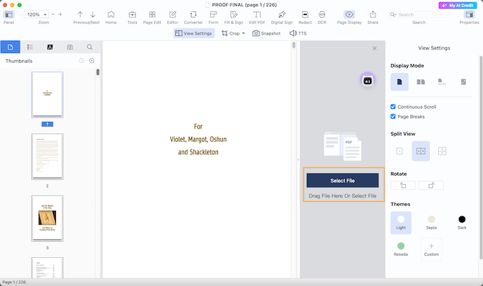
Task: Click the My AI Credit button
Action: (458, 5)
